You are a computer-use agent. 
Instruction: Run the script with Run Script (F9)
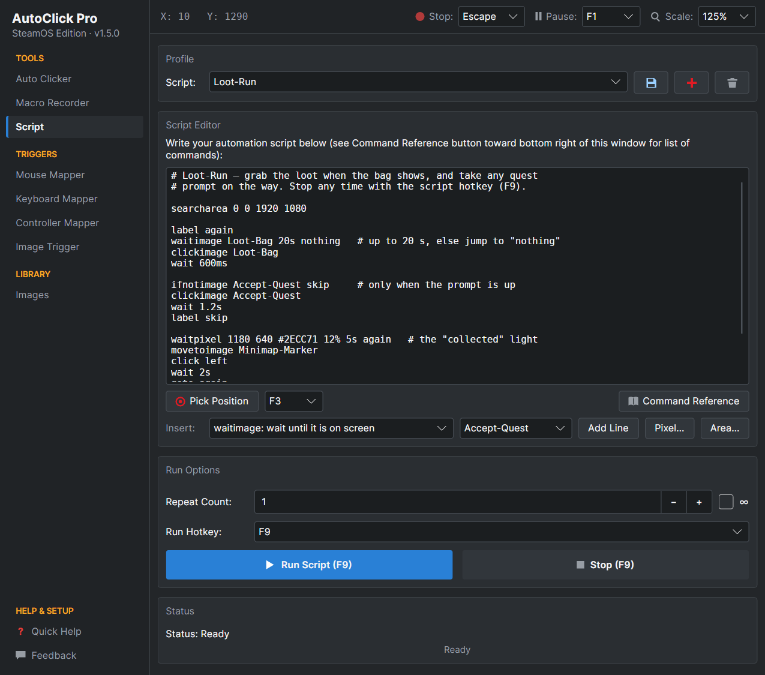click(x=309, y=565)
